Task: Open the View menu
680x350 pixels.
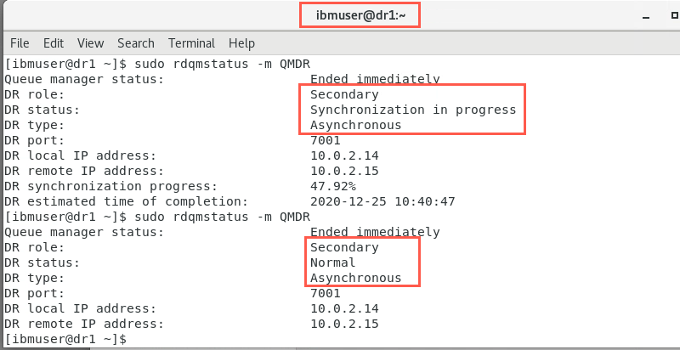Action: pos(91,43)
